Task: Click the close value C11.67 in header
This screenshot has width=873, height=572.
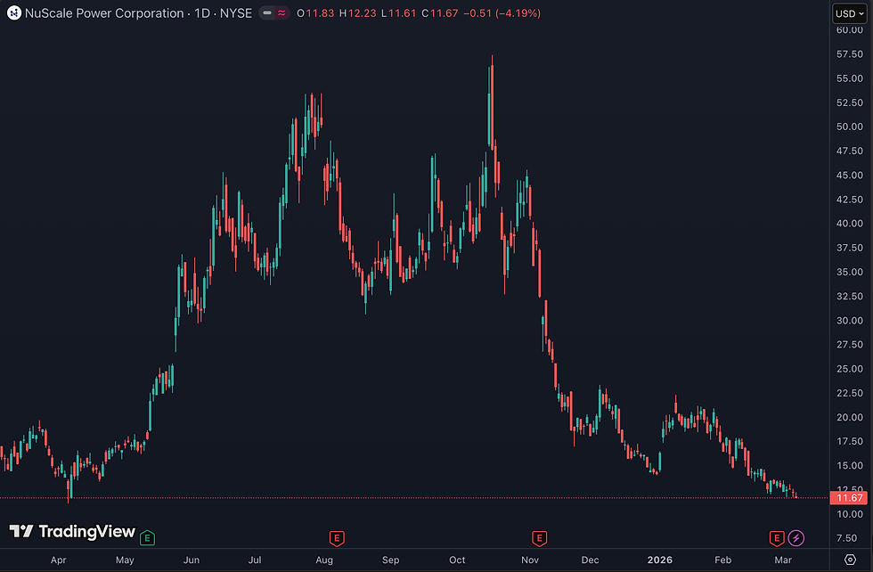Action: (440, 12)
